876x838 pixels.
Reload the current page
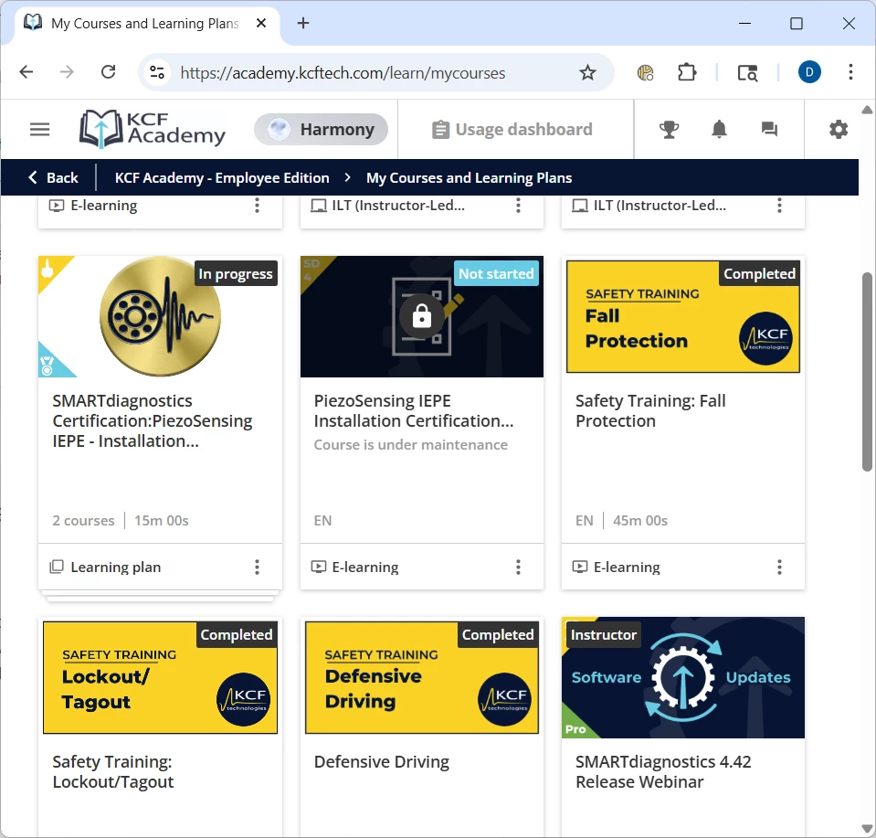coord(109,72)
